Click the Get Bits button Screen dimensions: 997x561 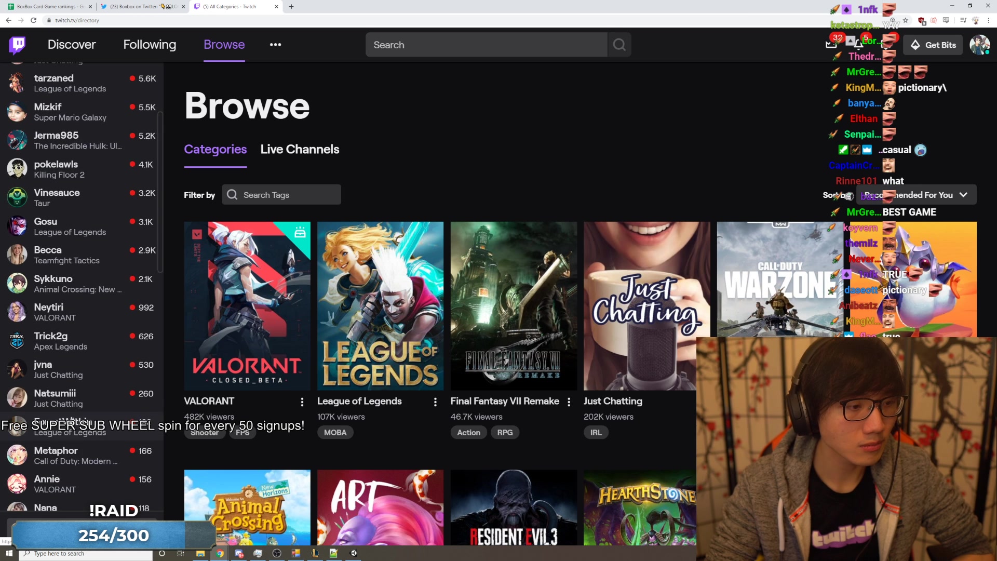point(933,45)
